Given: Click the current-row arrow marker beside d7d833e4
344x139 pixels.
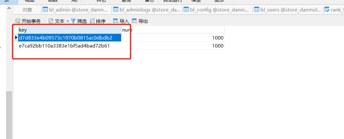Looking at the screenshot, I should point(16,38).
